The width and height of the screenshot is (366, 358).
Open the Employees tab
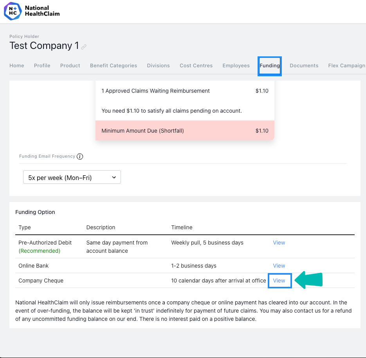tap(236, 66)
